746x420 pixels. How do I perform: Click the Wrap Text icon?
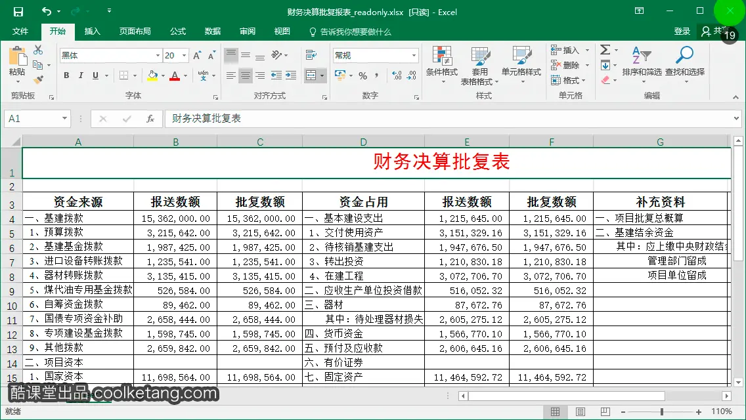tap(311, 55)
